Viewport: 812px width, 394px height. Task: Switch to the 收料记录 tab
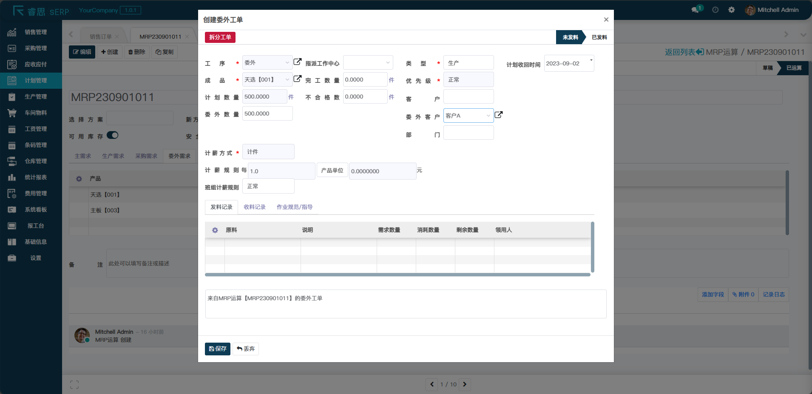[x=254, y=207]
